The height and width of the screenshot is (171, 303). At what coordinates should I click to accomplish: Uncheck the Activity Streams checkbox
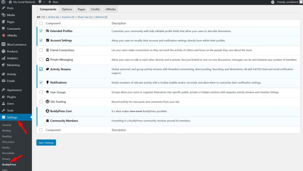(41, 69)
